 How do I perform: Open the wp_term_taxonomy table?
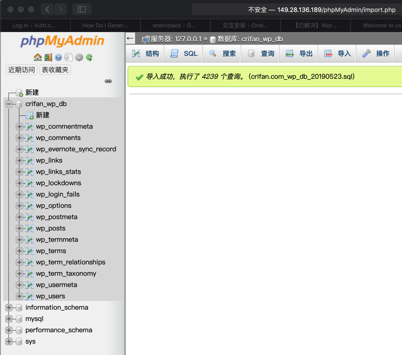pyautogui.click(x=66, y=274)
